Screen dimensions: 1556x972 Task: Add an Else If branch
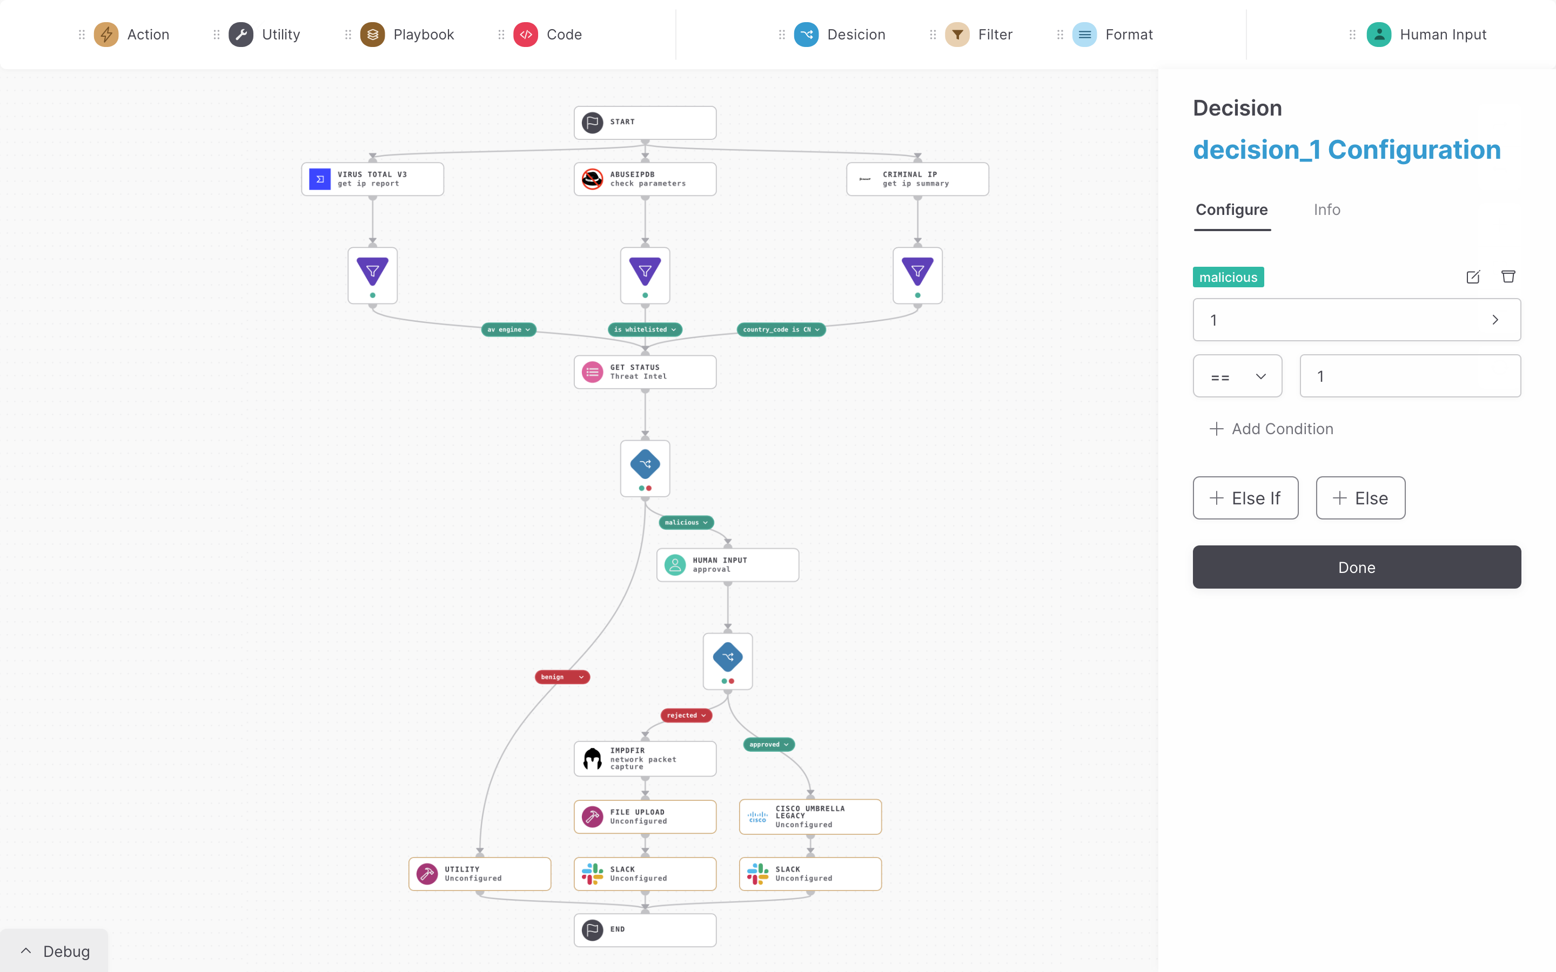click(1245, 498)
